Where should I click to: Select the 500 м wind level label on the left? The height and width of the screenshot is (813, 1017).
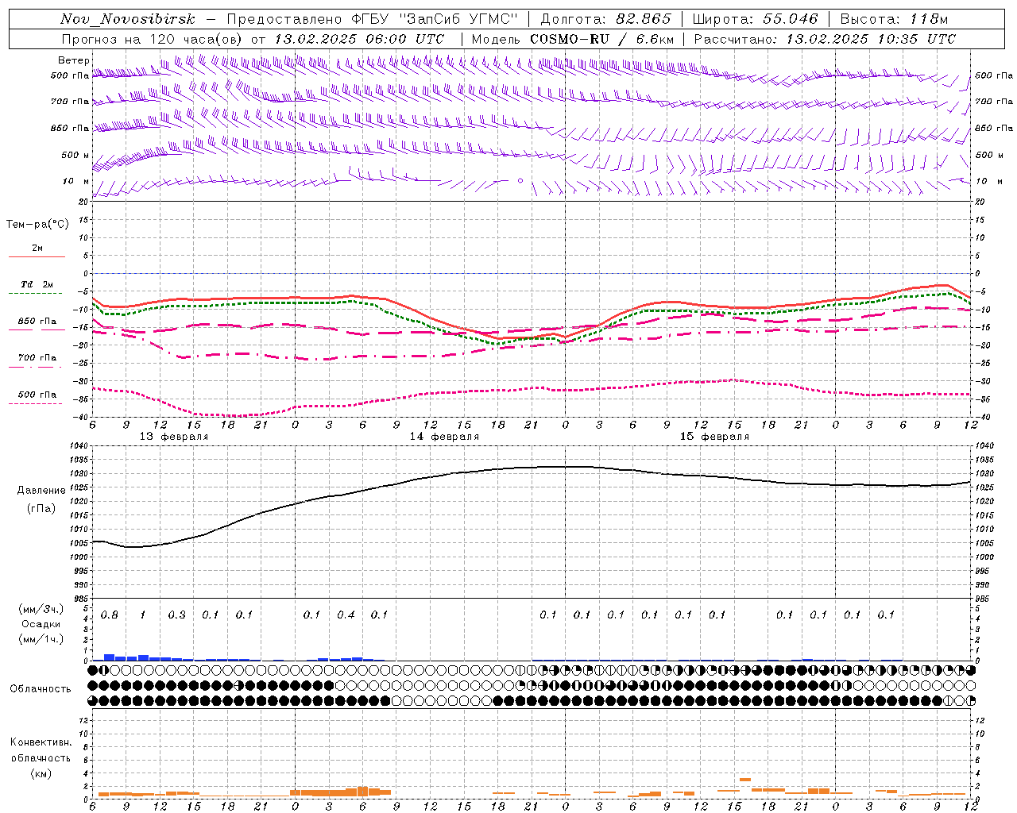click(x=75, y=155)
